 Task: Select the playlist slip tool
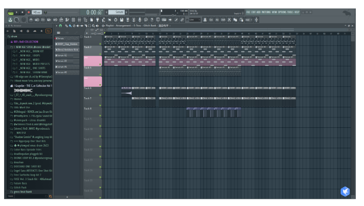click(x=82, y=26)
